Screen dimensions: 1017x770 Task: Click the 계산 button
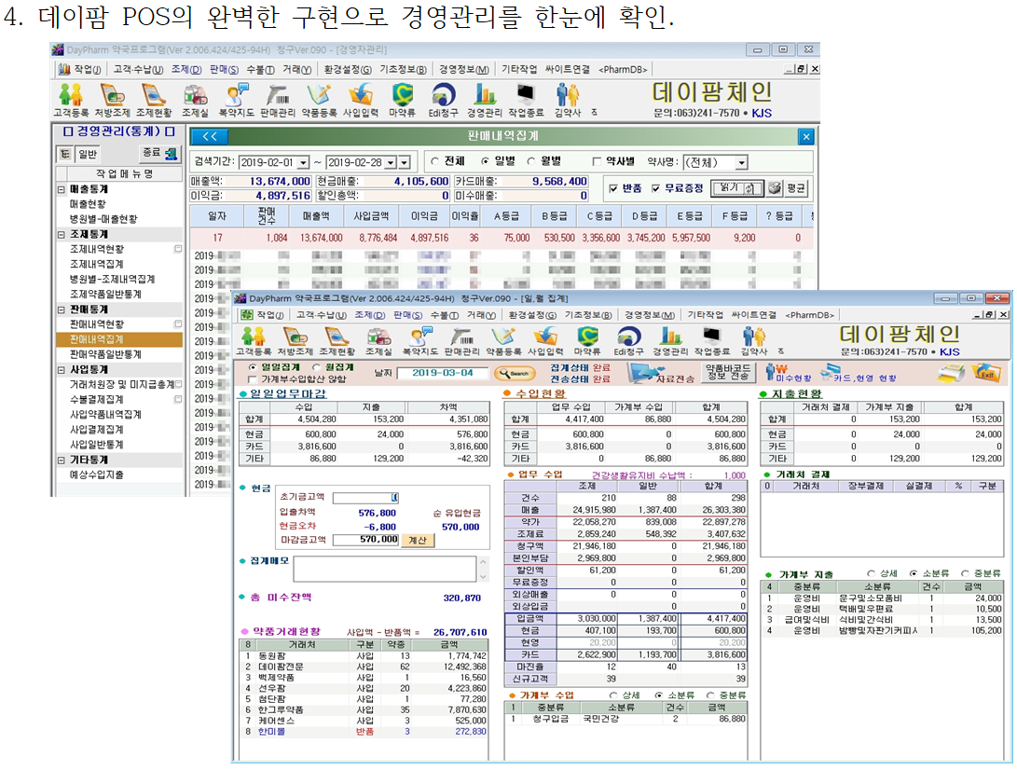coord(418,540)
